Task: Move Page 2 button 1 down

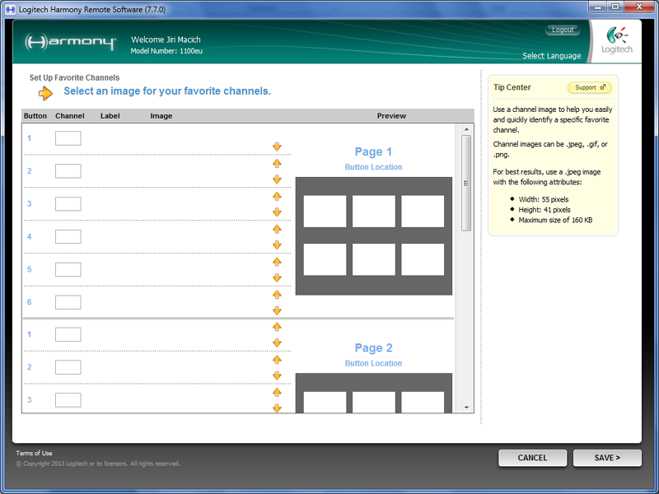Action: pyautogui.click(x=277, y=343)
